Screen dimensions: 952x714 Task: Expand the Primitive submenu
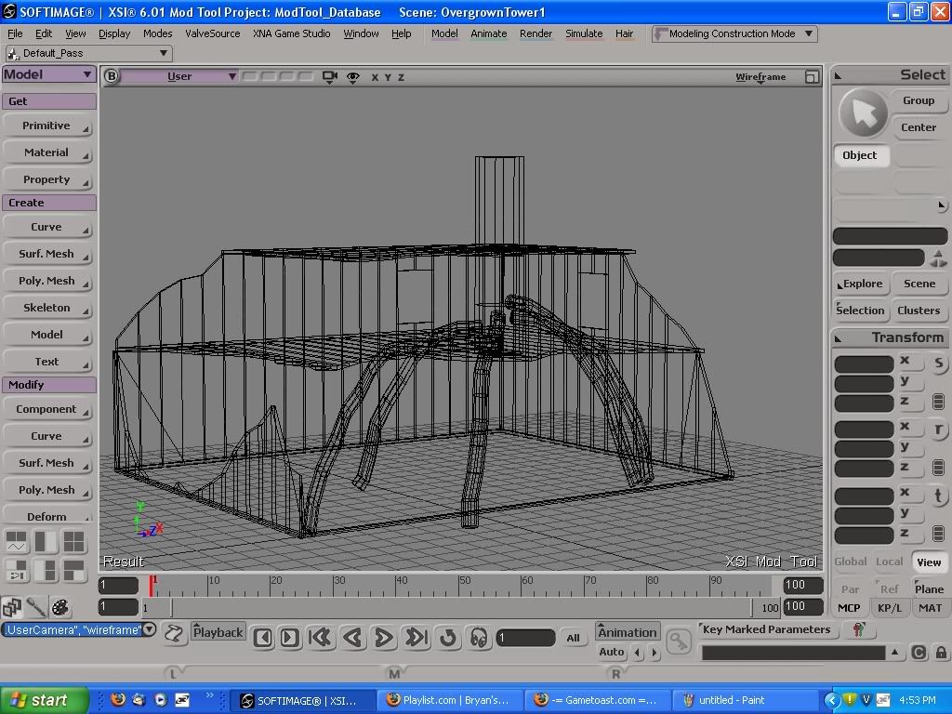(48, 126)
